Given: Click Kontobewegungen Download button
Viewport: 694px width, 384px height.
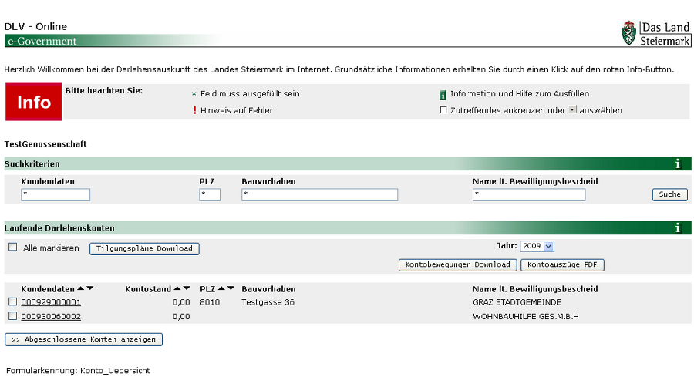Looking at the screenshot, I should (x=457, y=264).
